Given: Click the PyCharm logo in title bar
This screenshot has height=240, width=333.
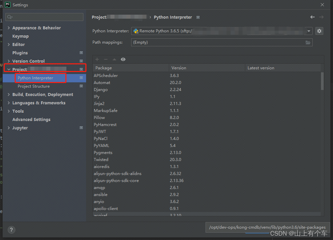Looking at the screenshot, I should (8, 5).
